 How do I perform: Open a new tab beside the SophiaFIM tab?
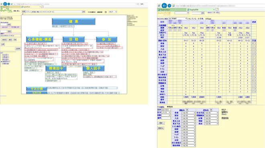[x=217, y=10]
